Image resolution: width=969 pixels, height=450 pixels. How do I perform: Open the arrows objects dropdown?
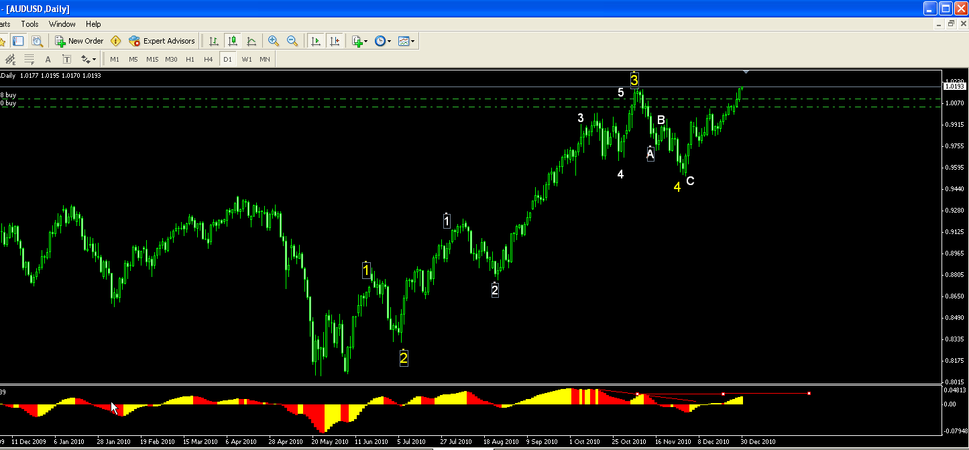point(89,60)
